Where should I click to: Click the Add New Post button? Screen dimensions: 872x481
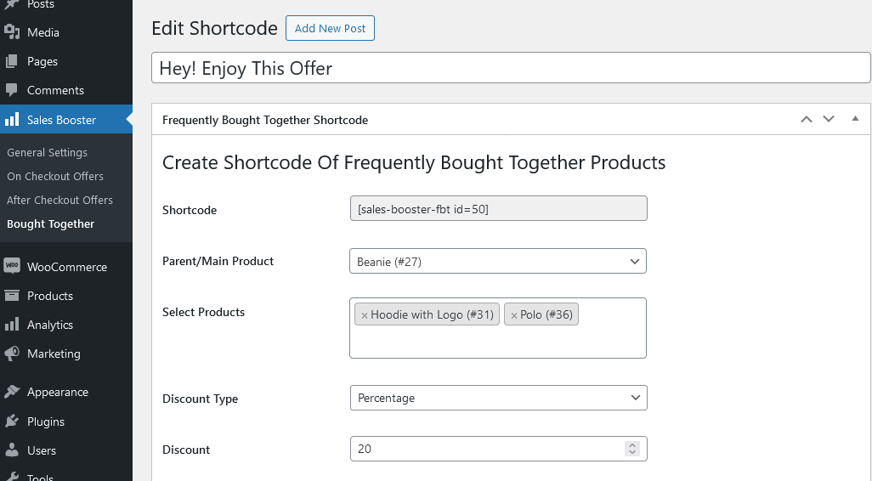point(330,28)
